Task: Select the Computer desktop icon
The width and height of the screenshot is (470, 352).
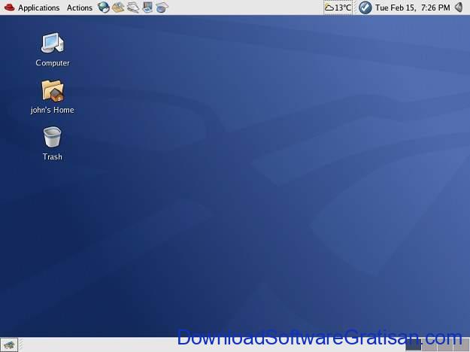Action: coord(53,50)
